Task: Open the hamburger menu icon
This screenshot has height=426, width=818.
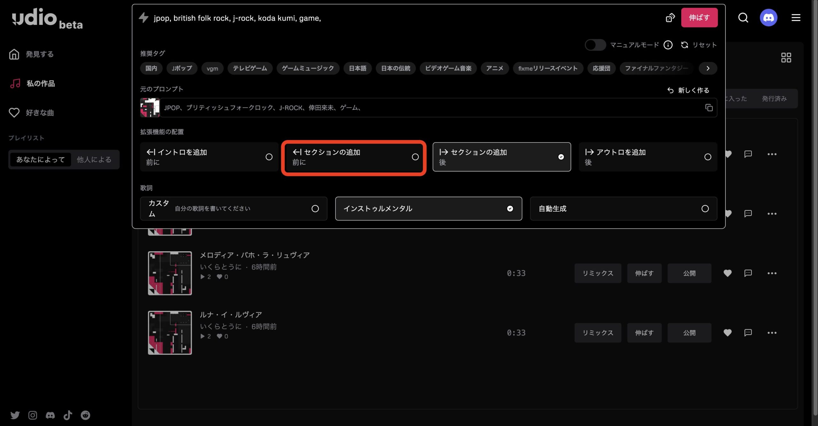Action: click(796, 18)
